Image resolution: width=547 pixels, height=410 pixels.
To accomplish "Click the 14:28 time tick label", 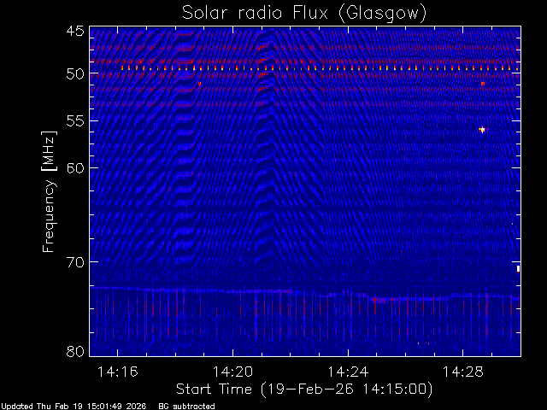I will point(463,372).
